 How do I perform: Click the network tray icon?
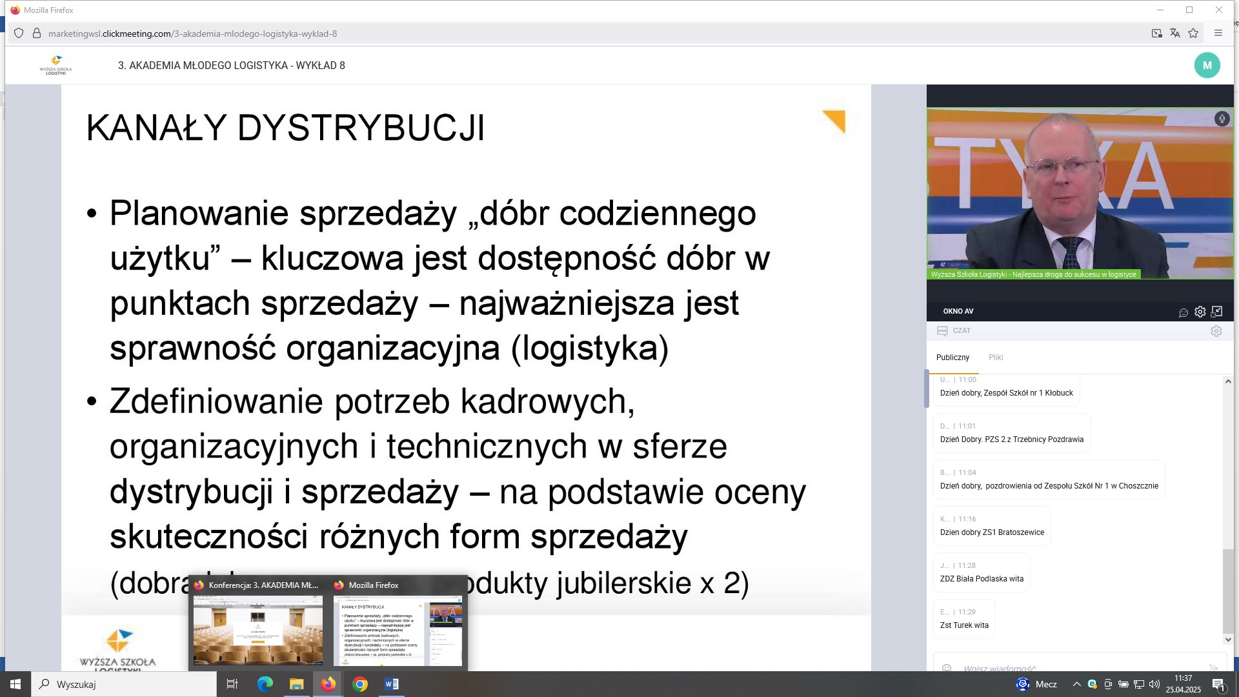1139,684
